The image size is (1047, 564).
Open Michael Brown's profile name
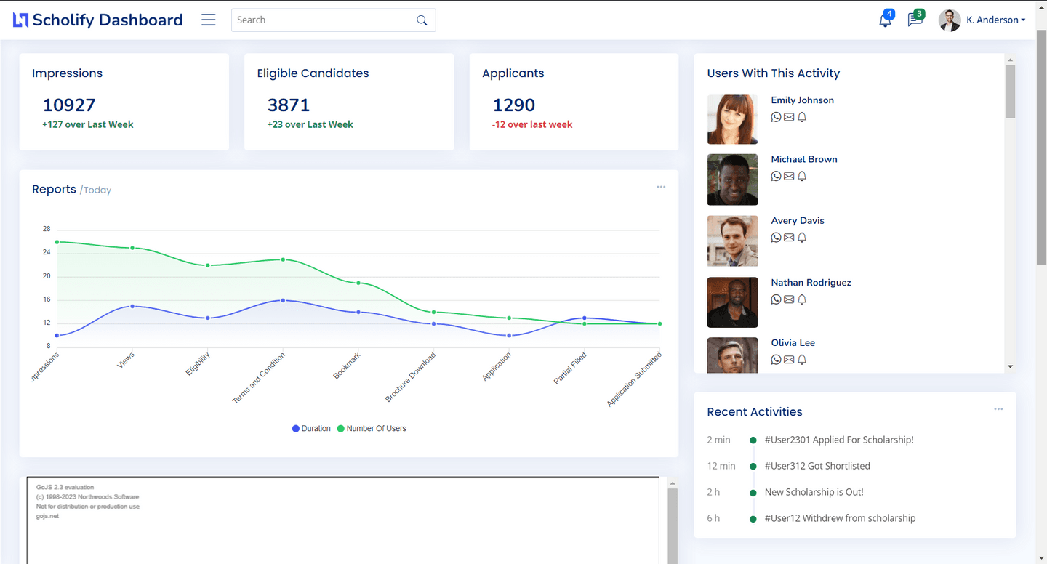point(804,159)
